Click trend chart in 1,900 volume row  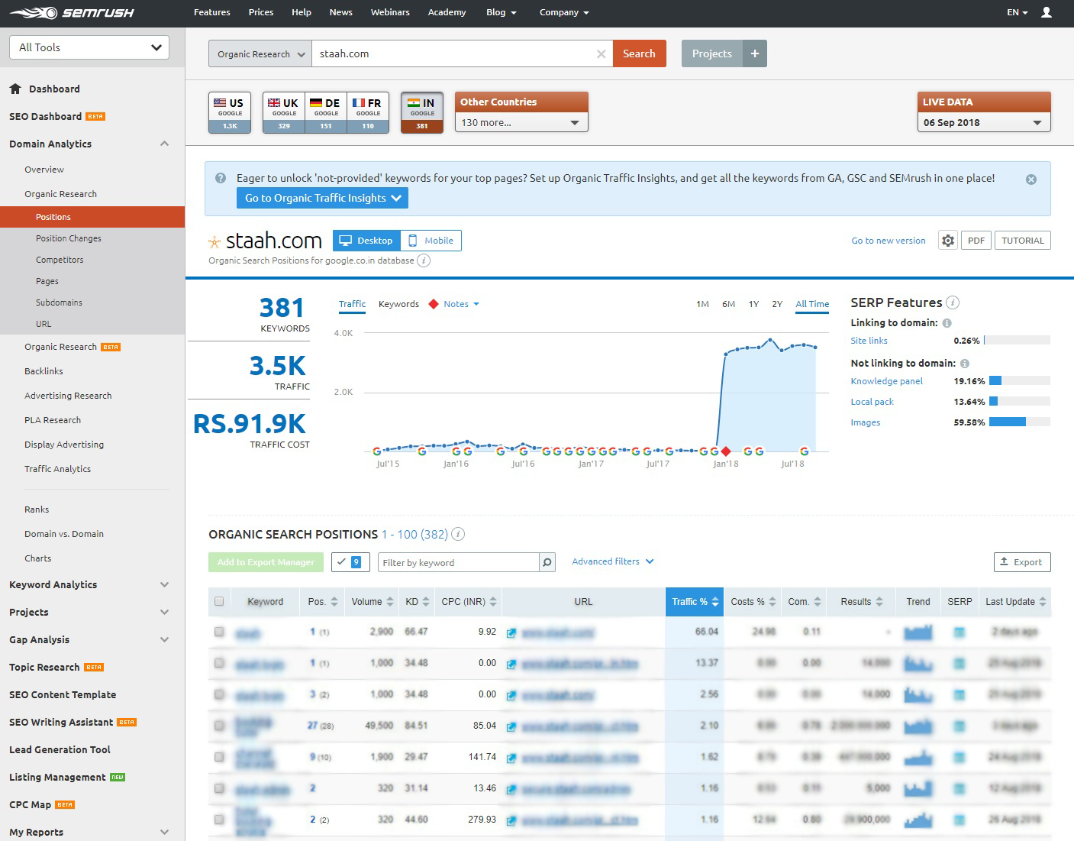tap(918, 757)
